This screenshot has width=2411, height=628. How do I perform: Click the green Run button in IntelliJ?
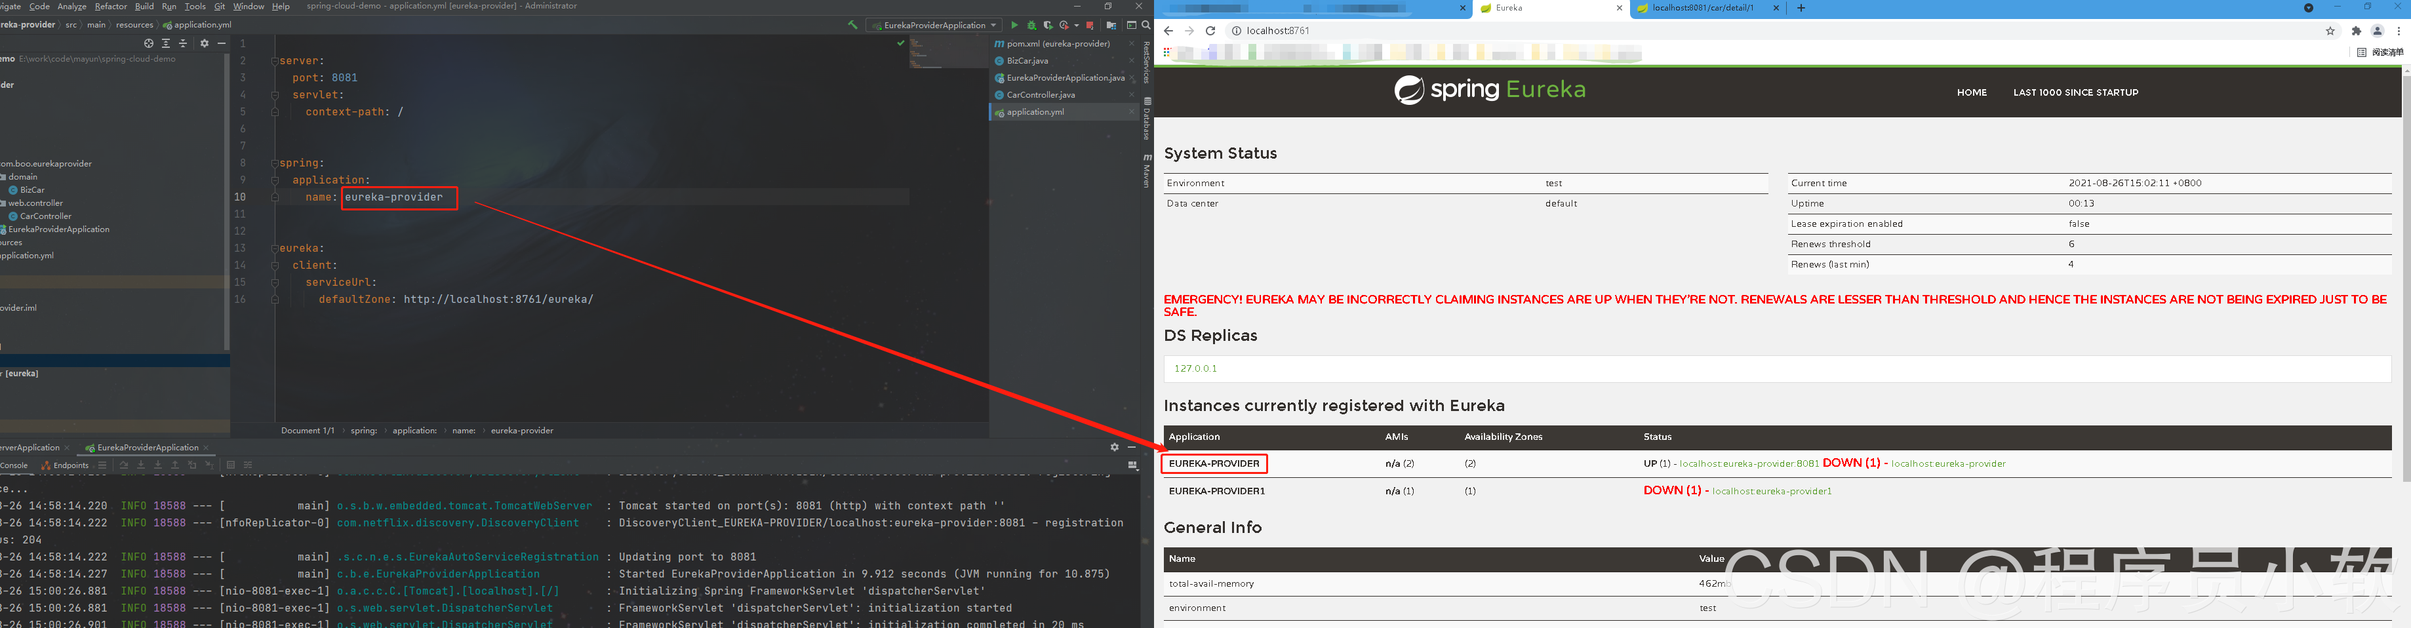click(1014, 26)
